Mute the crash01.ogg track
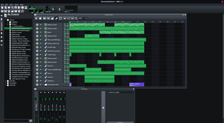The image size is (224, 123). click(x=41, y=54)
